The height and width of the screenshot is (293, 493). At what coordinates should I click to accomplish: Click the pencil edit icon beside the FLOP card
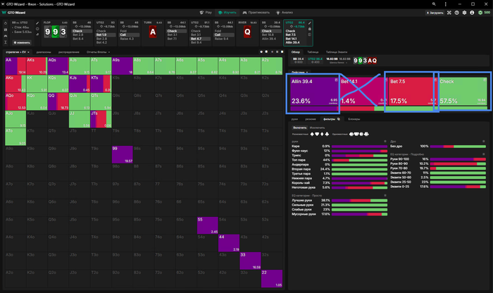point(37,23)
